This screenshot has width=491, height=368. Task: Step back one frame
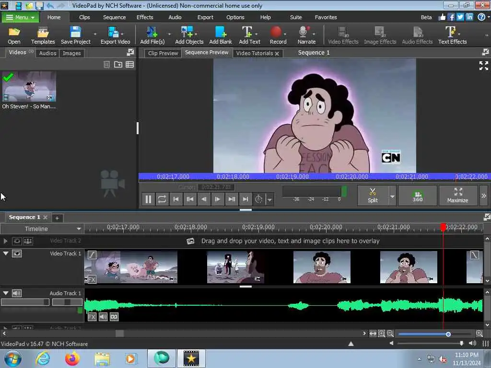click(203, 199)
